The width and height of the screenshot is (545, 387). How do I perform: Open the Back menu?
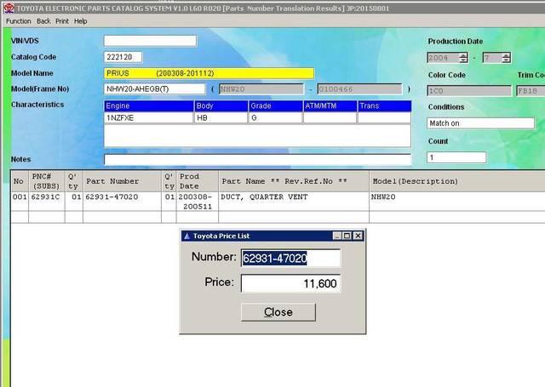[43, 21]
